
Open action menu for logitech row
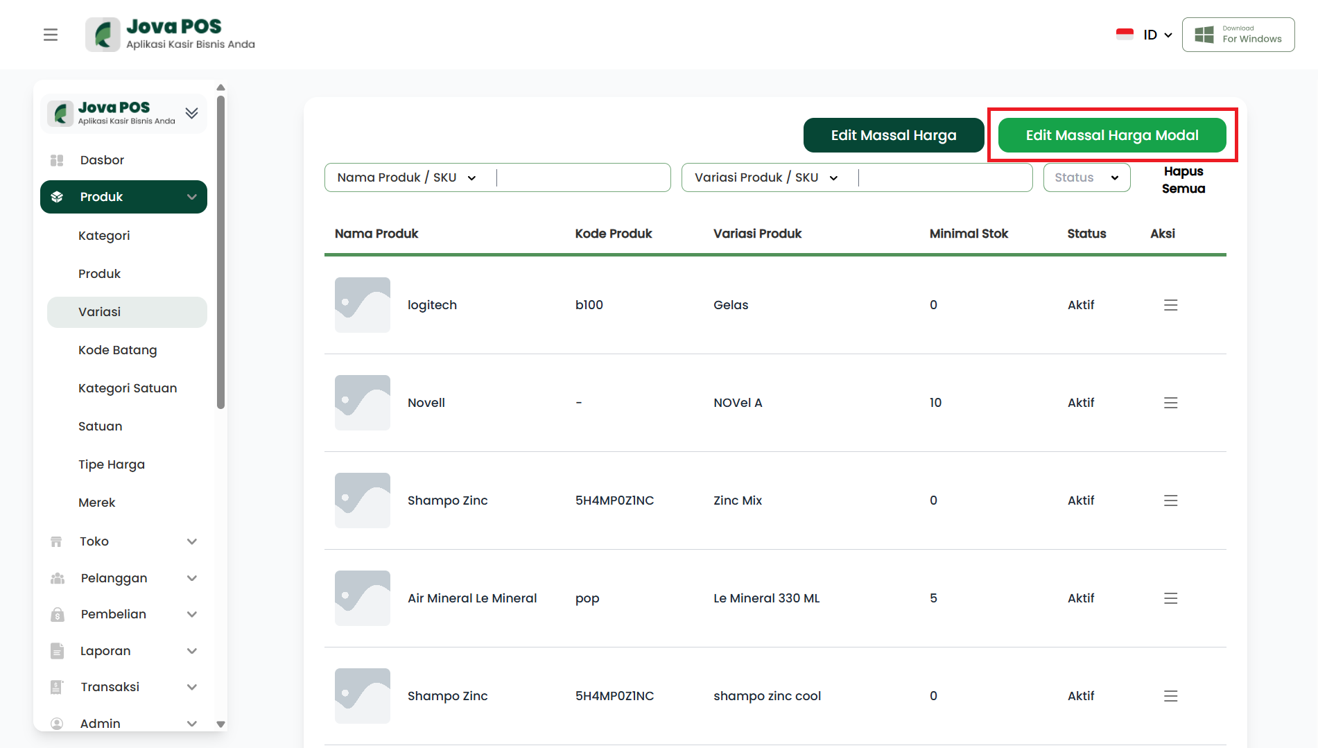click(1170, 305)
